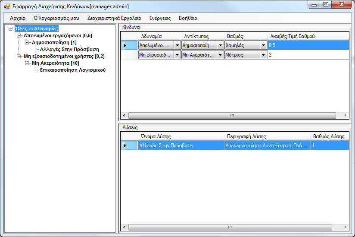355x237 pixels.
Task: Click the exact value cell showing 2
Action: click(x=308, y=55)
